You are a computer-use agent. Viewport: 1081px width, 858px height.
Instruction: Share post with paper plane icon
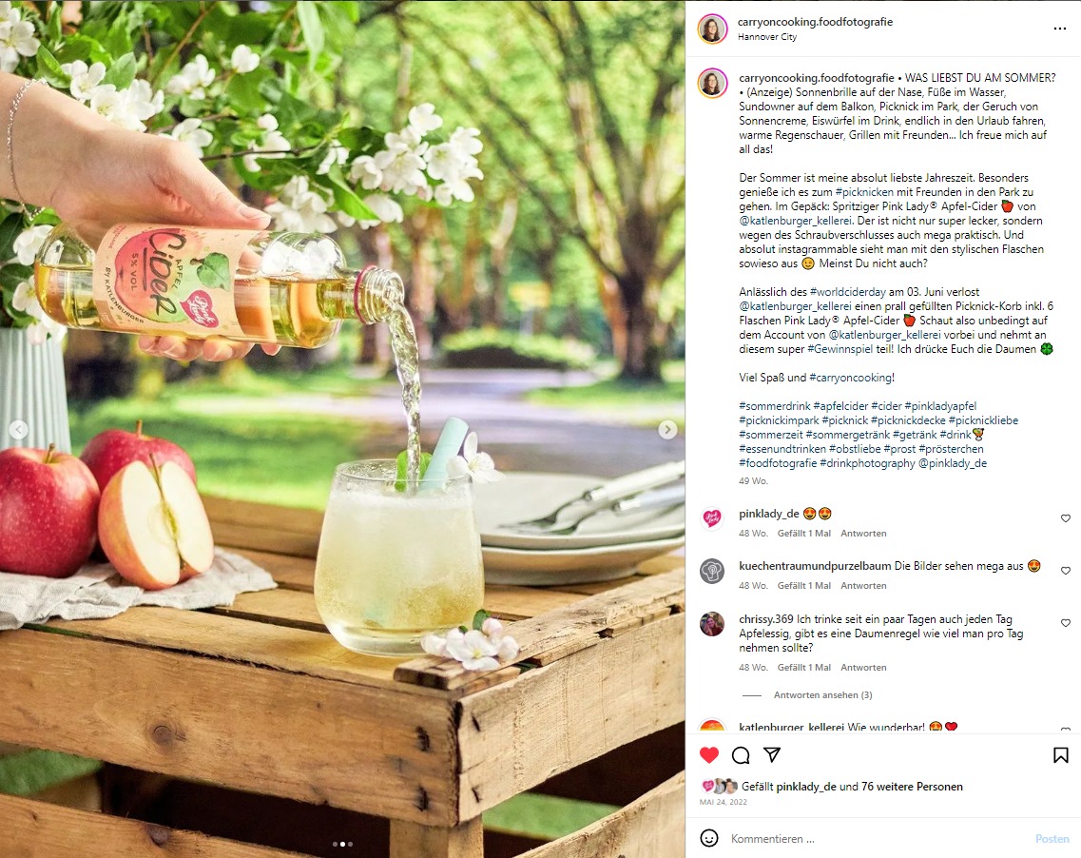772,754
